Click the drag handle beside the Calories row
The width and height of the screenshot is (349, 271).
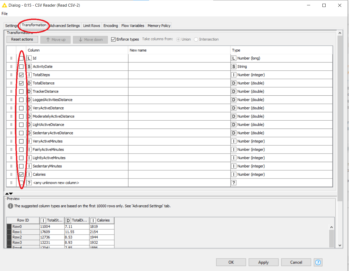click(11, 174)
